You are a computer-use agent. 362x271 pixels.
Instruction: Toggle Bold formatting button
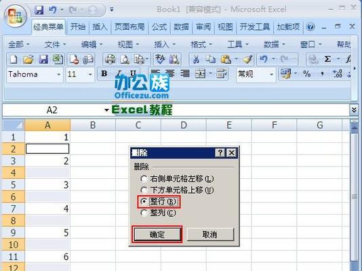tap(104, 74)
